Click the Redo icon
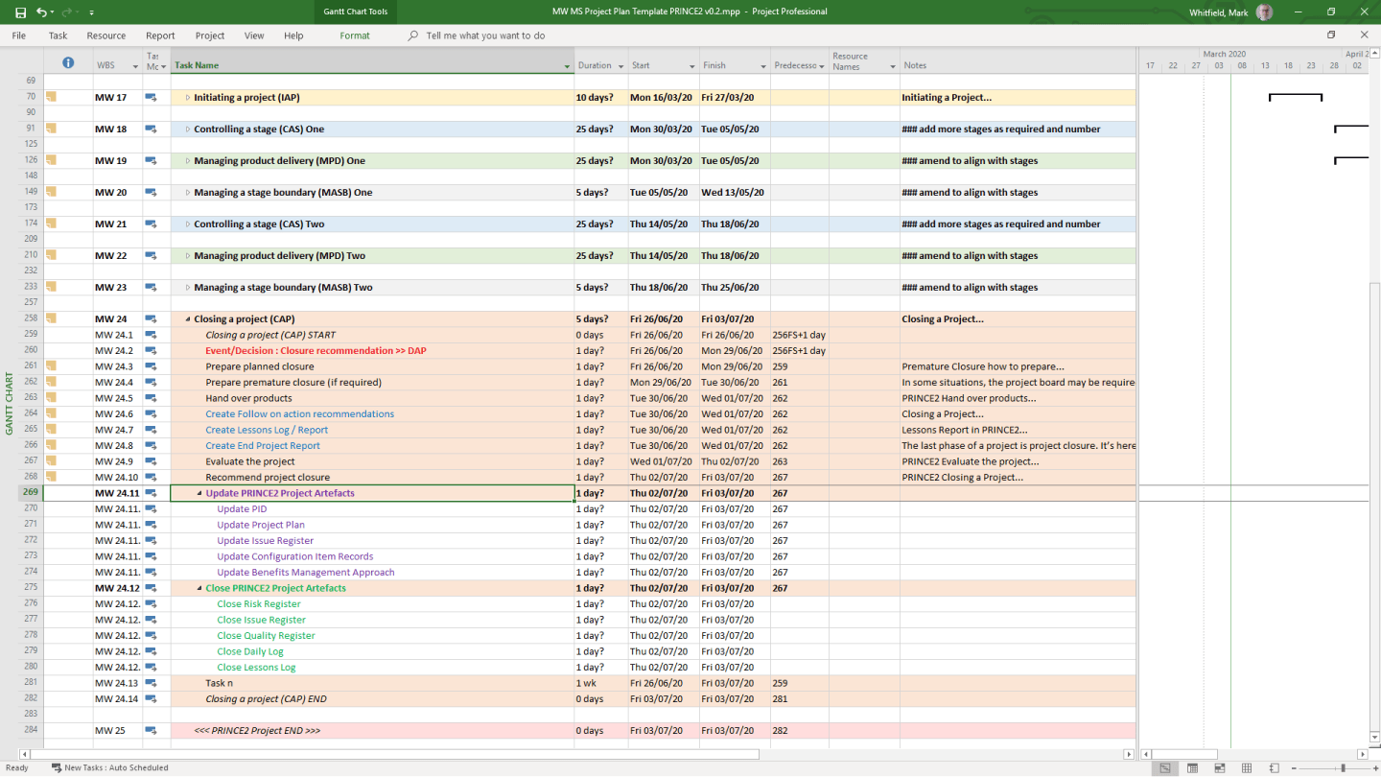Image resolution: width=1381 pixels, height=777 pixels. tap(66, 12)
